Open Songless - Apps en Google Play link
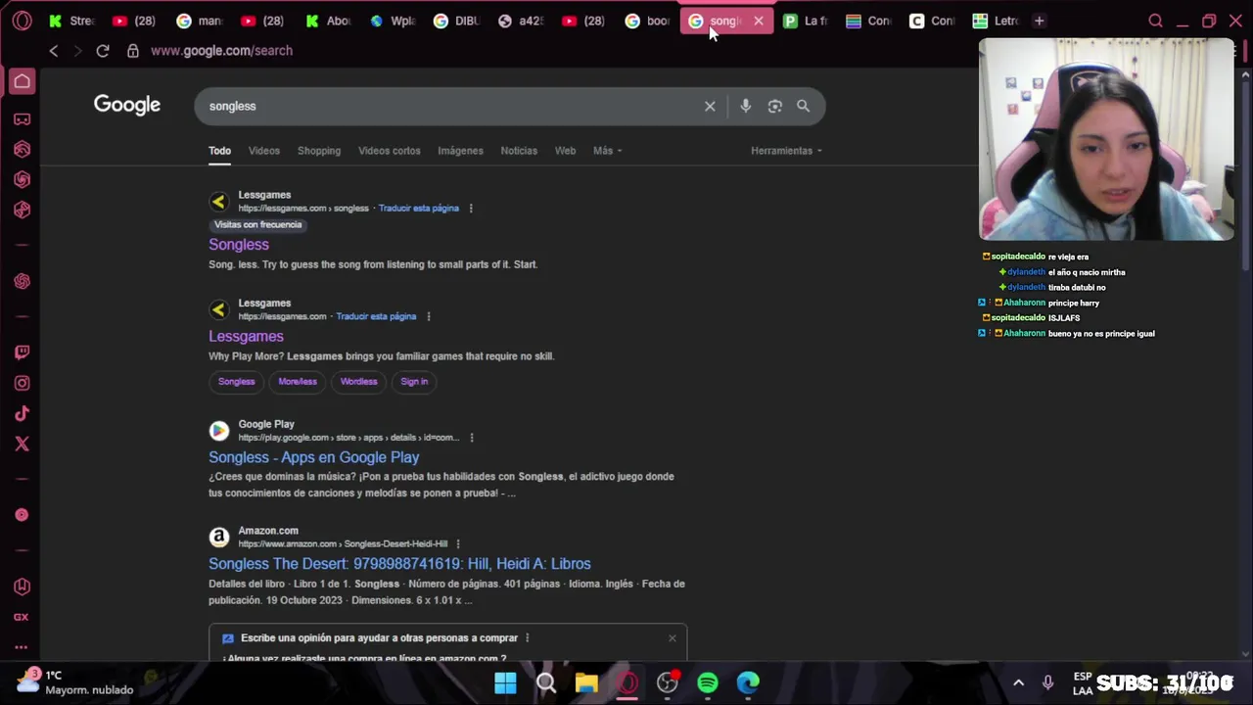The height and width of the screenshot is (705, 1253). (313, 457)
